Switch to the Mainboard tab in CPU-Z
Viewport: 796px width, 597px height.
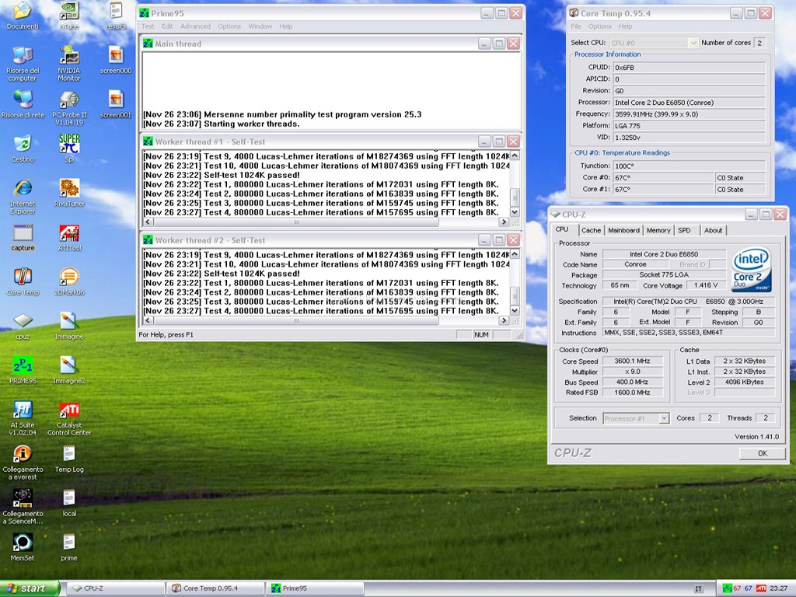point(623,230)
